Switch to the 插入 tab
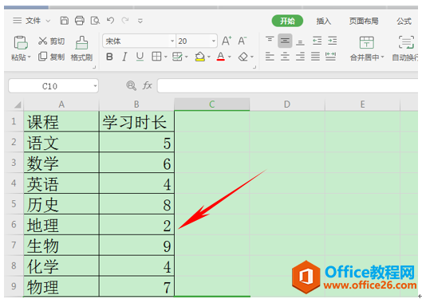 [x=324, y=21]
